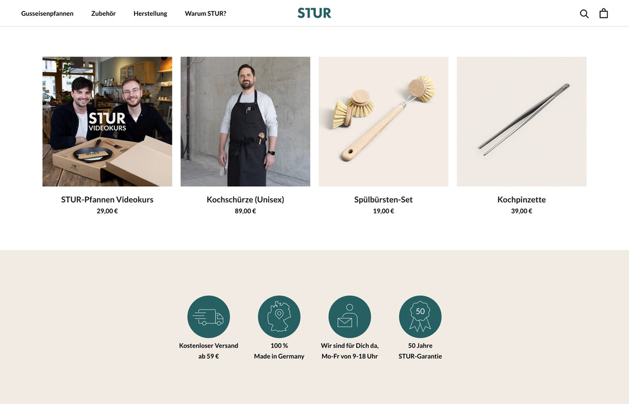629x404 pixels.
Task: Click the Kochschürze (Unisex) title link
Action: (245, 199)
